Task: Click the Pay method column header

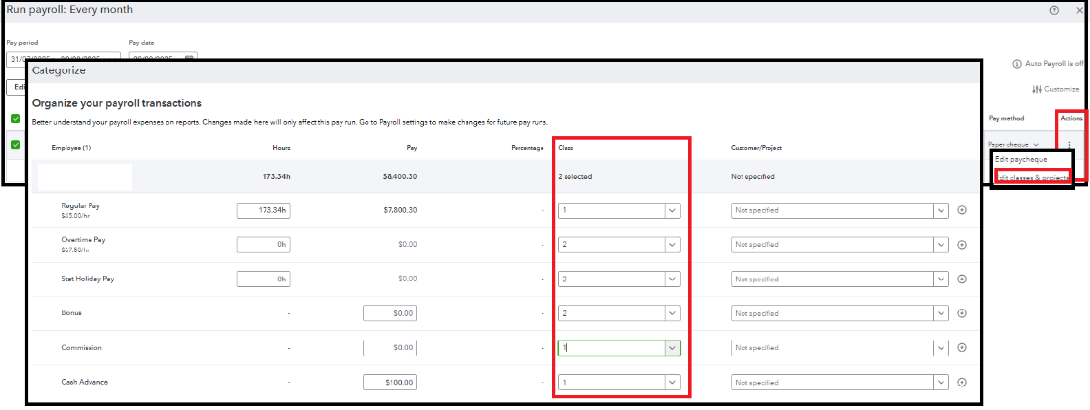Action: 1007,118
